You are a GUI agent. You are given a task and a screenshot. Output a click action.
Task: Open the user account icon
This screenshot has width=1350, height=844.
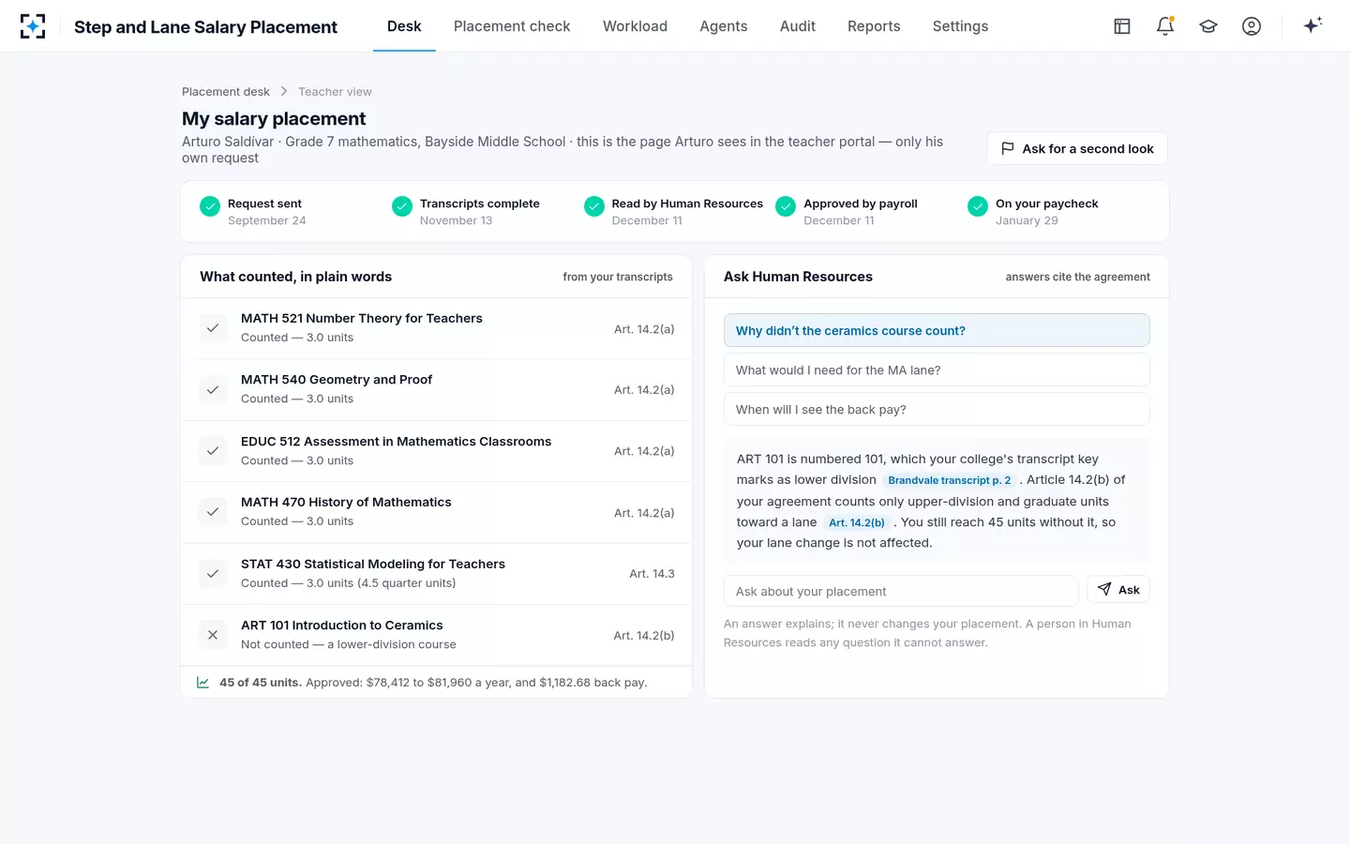point(1252,26)
